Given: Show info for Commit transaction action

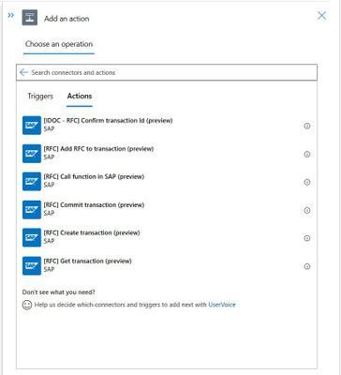Looking at the screenshot, I should [307, 210].
